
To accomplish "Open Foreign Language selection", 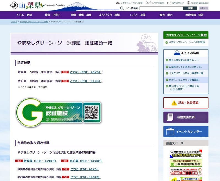I will click(197, 3).
